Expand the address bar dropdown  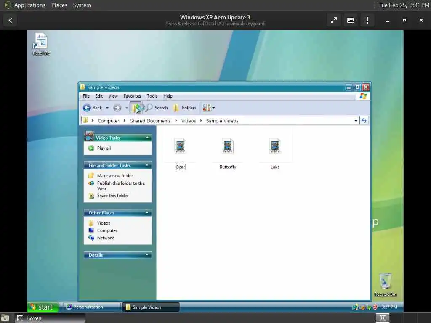[356, 121]
